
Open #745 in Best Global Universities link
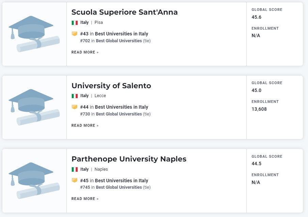click(x=111, y=187)
